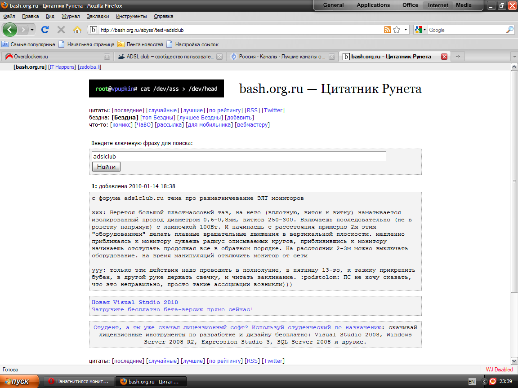Click the search engine selector dropdown arrow

(424, 30)
